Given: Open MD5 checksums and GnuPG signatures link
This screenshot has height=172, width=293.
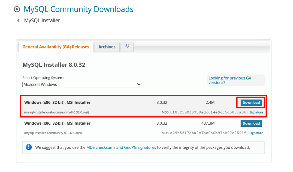Looking at the screenshot, I should click(x=121, y=147).
